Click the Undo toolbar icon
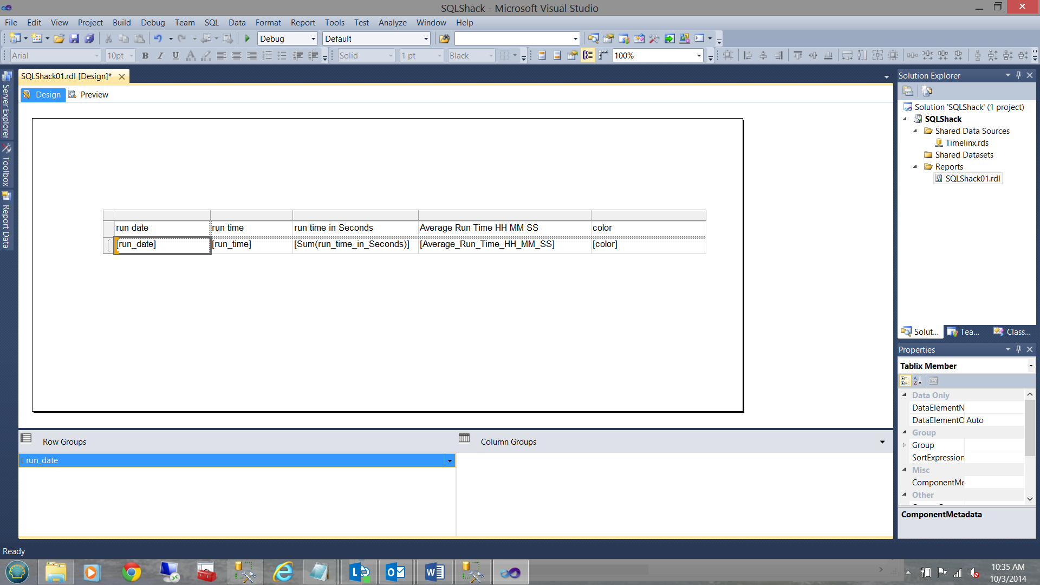Screen dimensions: 1040x585 coord(158,38)
